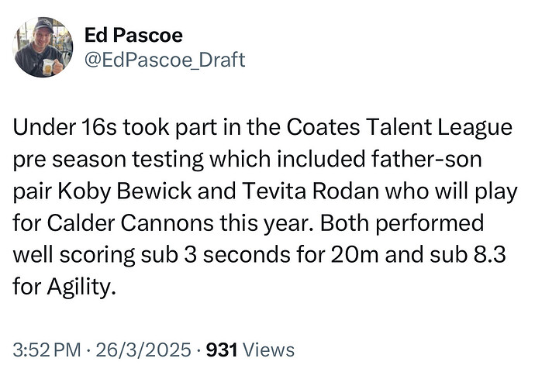This screenshot has height=372, width=535.
Task: Click Under 16s at tweet start
Action: (x=65, y=128)
